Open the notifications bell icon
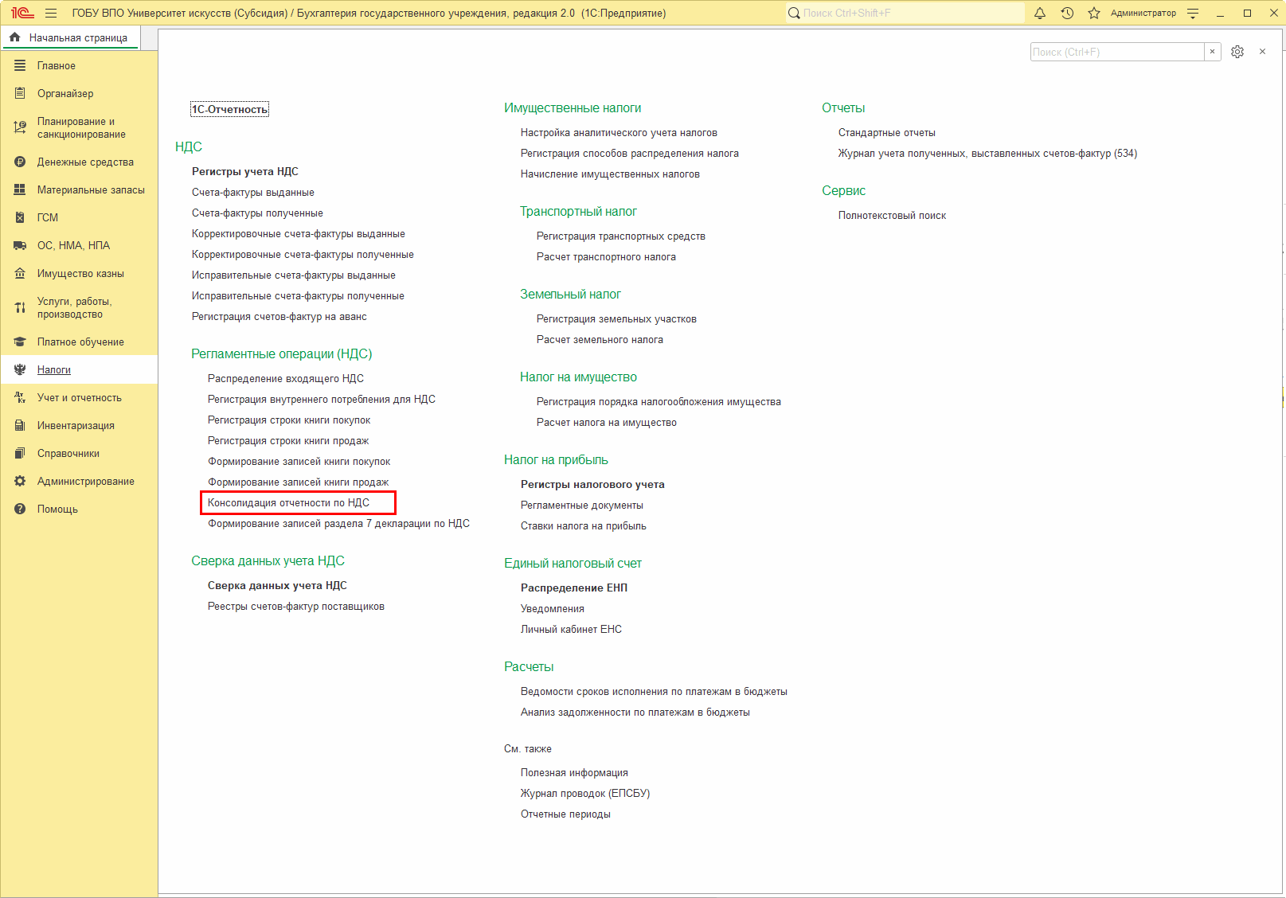The width and height of the screenshot is (1286, 898). [x=1040, y=13]
